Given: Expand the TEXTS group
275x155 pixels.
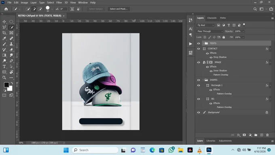Looking at the screenshot, I should tap(203, 43).
